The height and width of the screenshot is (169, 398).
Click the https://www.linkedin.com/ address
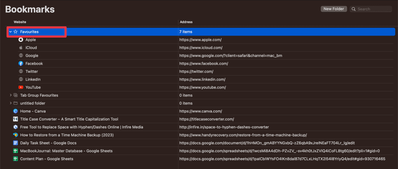pos(202,79)
